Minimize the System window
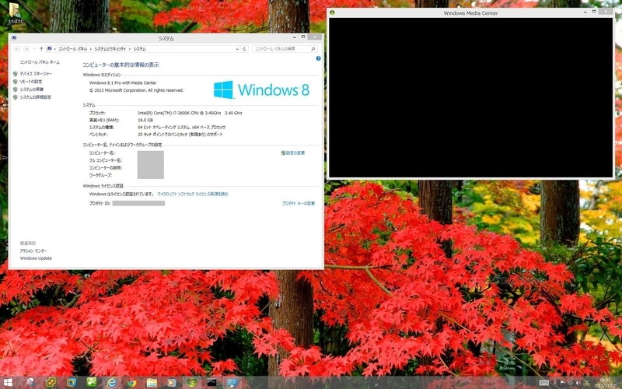Screen dimensions: 622x389 (295, 37)
